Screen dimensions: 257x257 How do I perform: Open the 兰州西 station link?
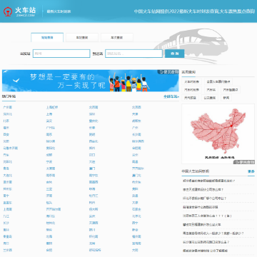7,250
